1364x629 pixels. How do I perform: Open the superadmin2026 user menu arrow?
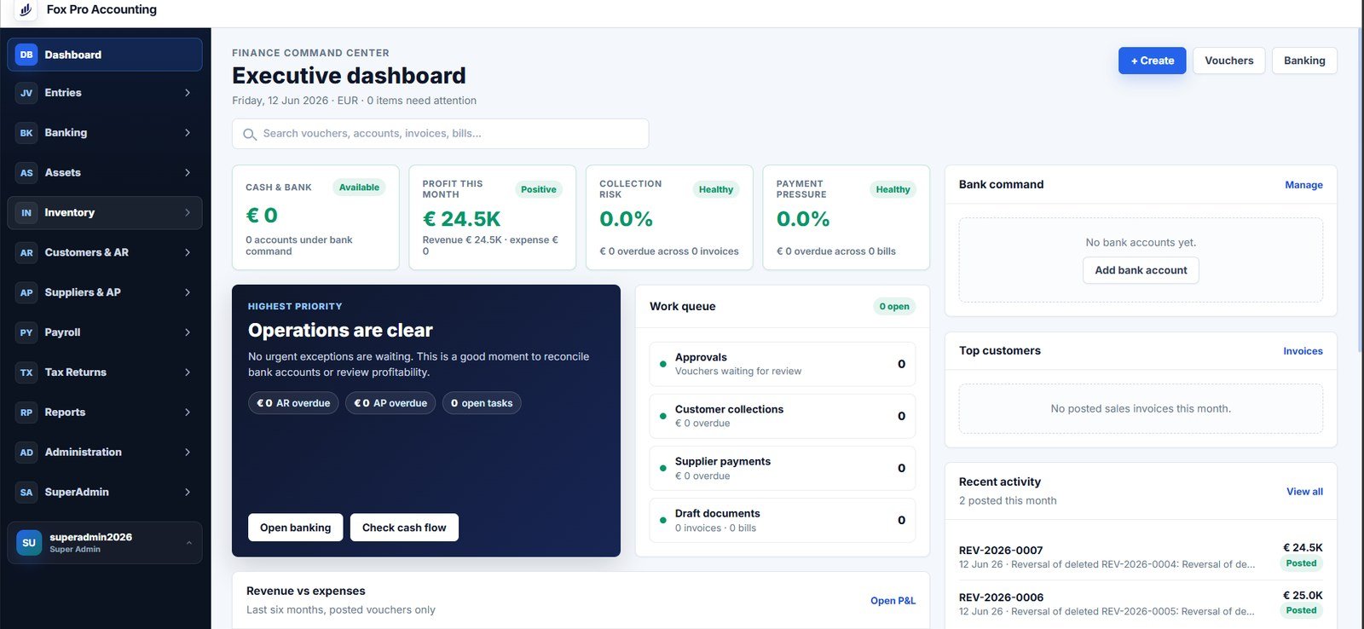point(189,543)
